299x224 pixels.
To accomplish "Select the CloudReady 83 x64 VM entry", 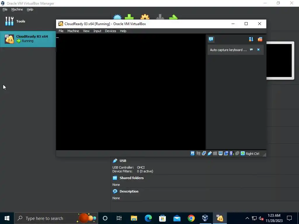I will 28,39.
